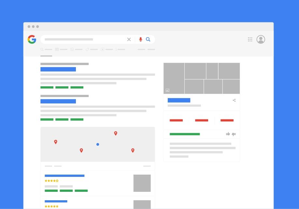The height and width of the screenshot is (209, 299).
Task: Open the first local listing's blue title
Action: 64,176
